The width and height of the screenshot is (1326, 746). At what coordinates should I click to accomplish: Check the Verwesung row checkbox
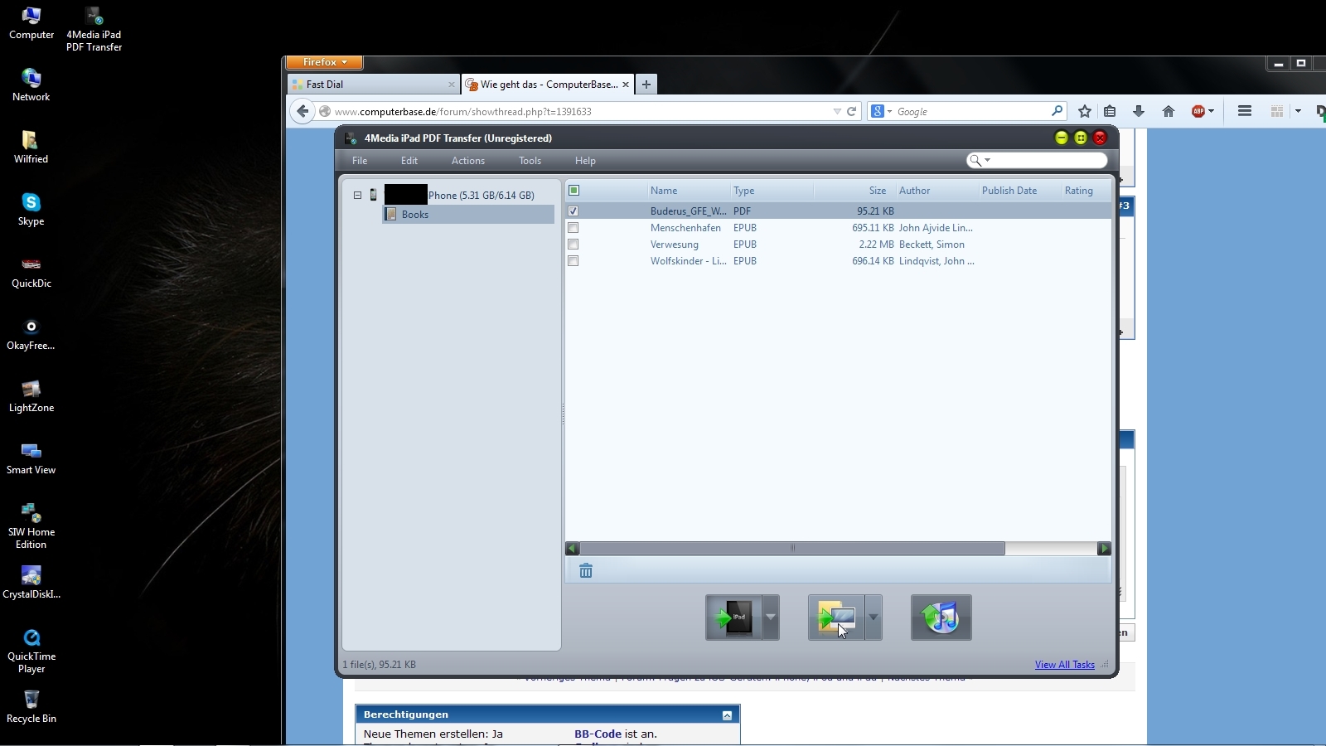[573, 245]
